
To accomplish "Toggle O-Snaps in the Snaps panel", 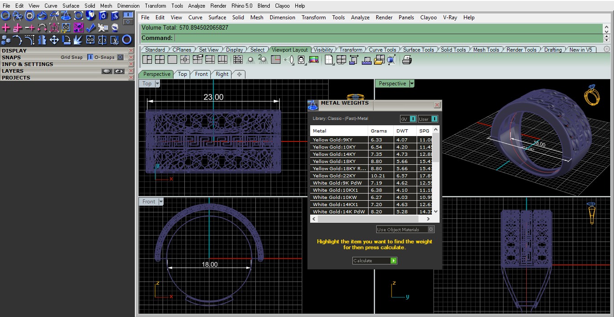I will point(120,57).
